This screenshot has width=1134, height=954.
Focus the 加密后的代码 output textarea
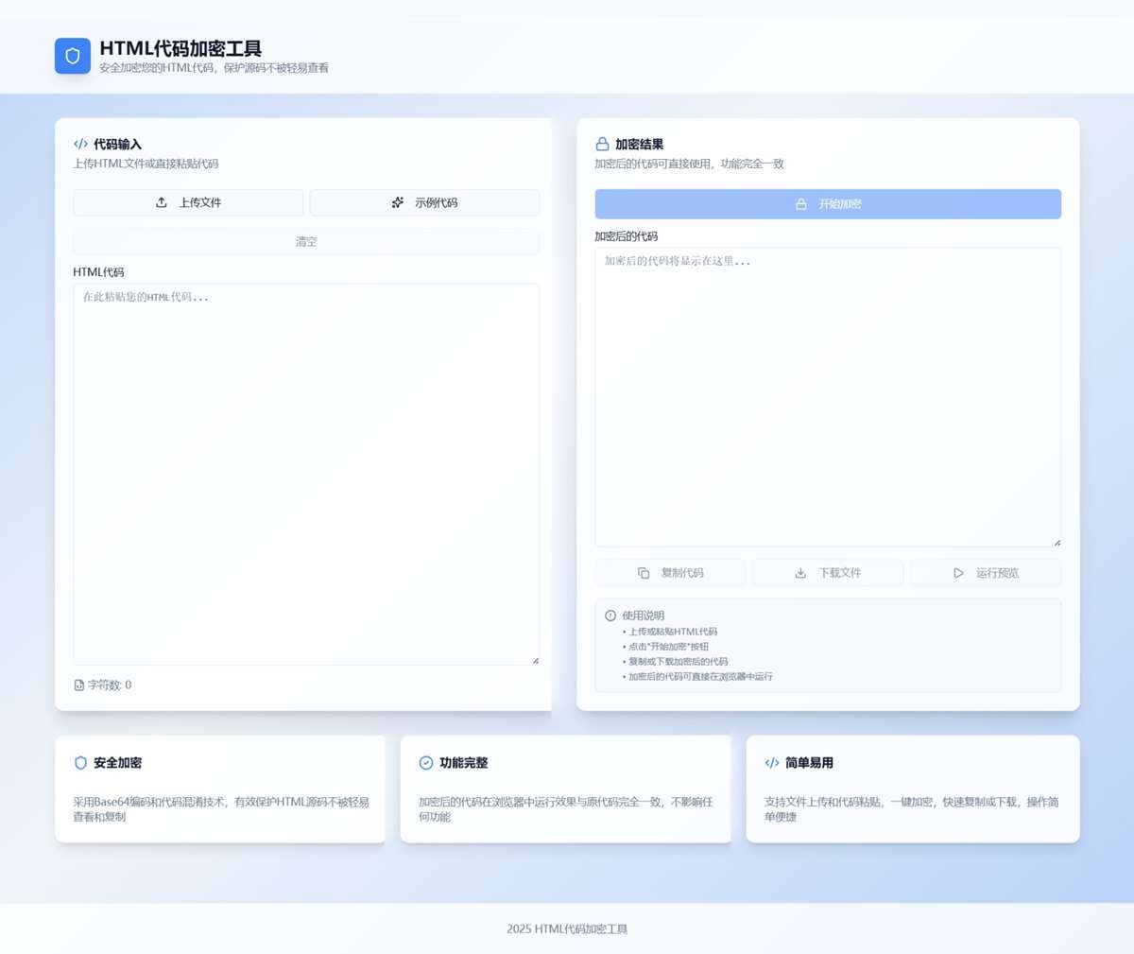pyautogui.click(x=828, y=397)
